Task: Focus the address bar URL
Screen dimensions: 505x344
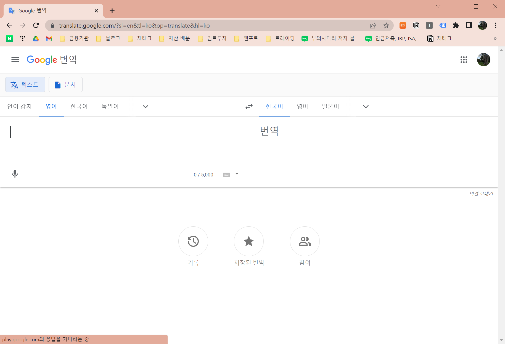Action: (x=134, y=26)
